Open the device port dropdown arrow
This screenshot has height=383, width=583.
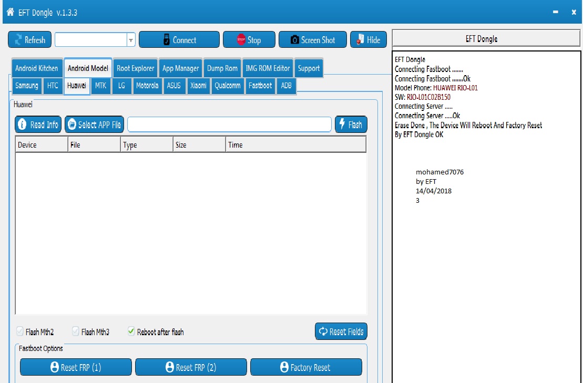click(131, 40)
